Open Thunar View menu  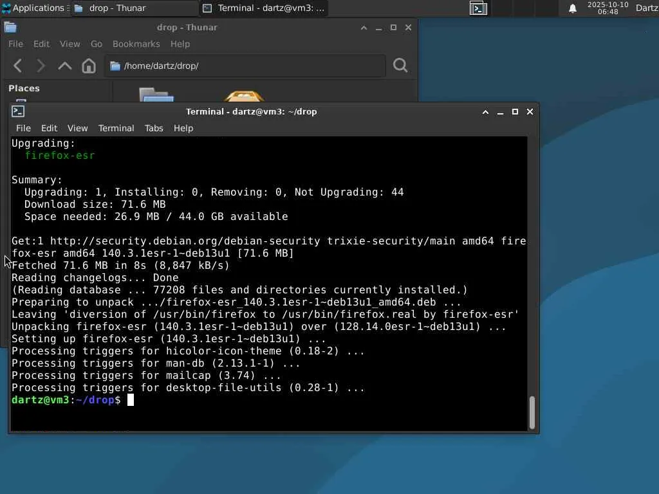70,44
